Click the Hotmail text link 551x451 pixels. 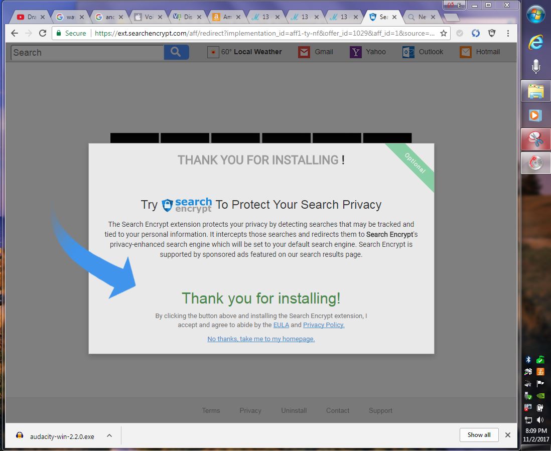(488, 52)
